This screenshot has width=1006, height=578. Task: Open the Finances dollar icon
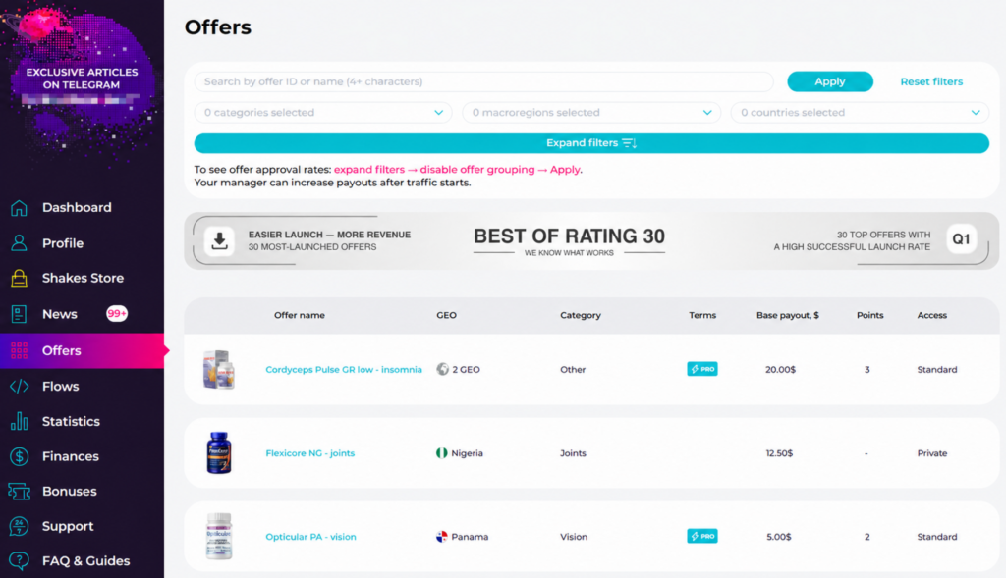point(20,456)
